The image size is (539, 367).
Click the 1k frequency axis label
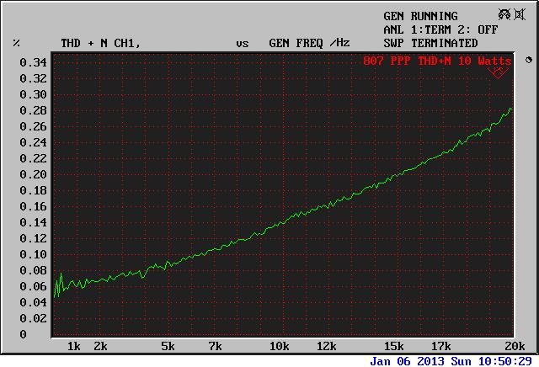[x=73, y=346]
